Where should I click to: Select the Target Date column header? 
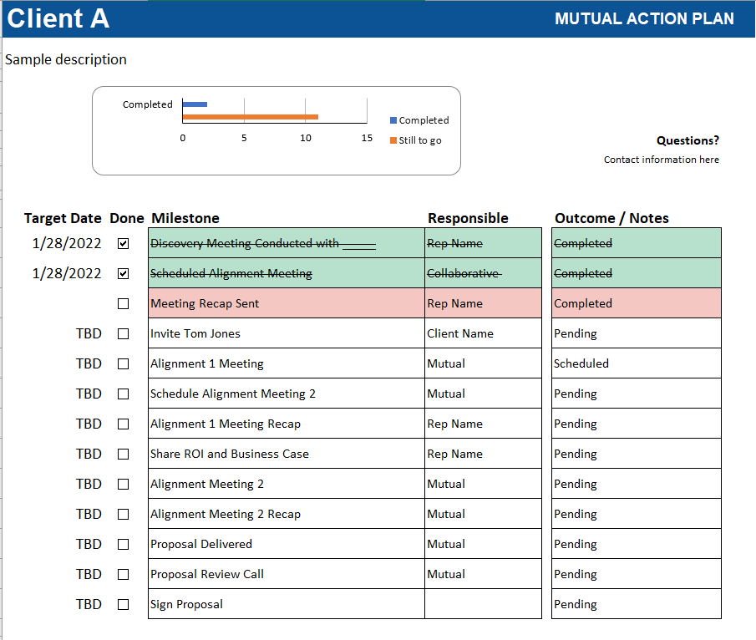pos(63,218)
